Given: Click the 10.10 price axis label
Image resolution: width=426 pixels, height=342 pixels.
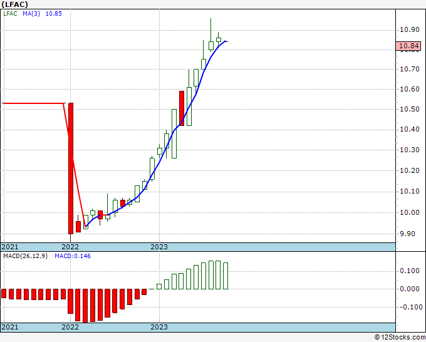Looking at the screenshot, I should (x=410, y=192).
